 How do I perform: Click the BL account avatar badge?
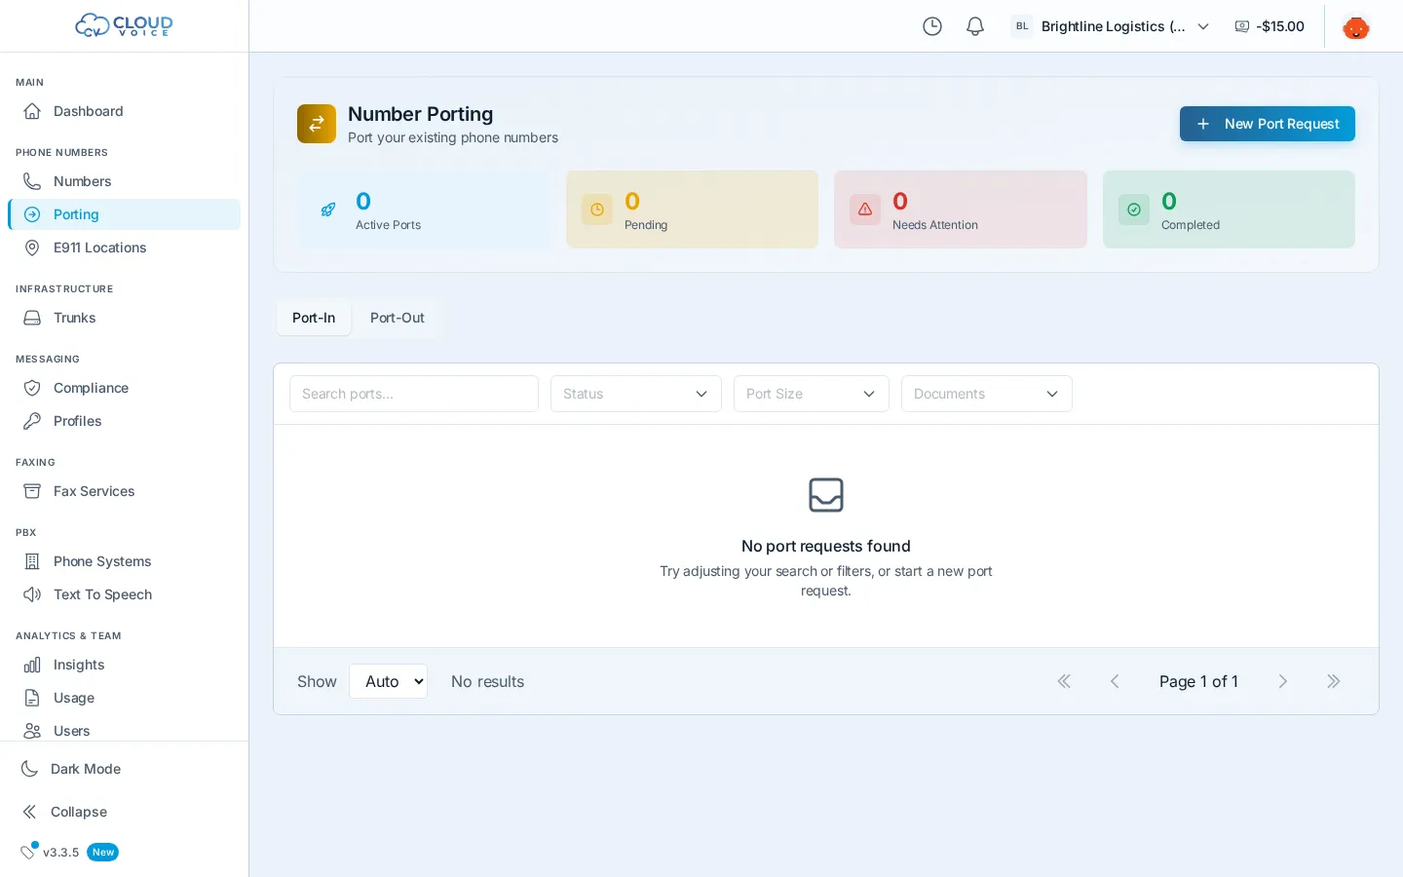coord(1021,26)
